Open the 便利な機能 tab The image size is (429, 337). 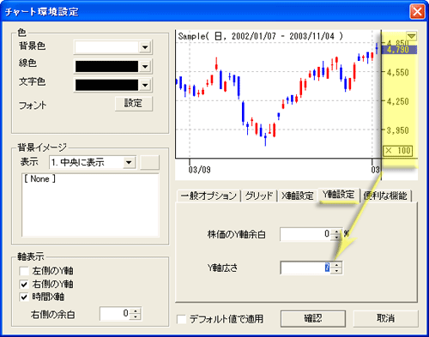coord(385,196)
